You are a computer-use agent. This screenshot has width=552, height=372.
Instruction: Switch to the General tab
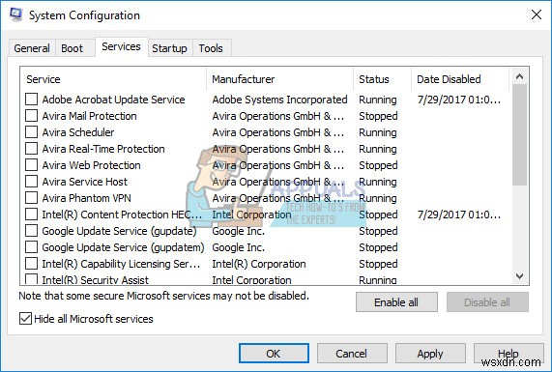point(32,48)
